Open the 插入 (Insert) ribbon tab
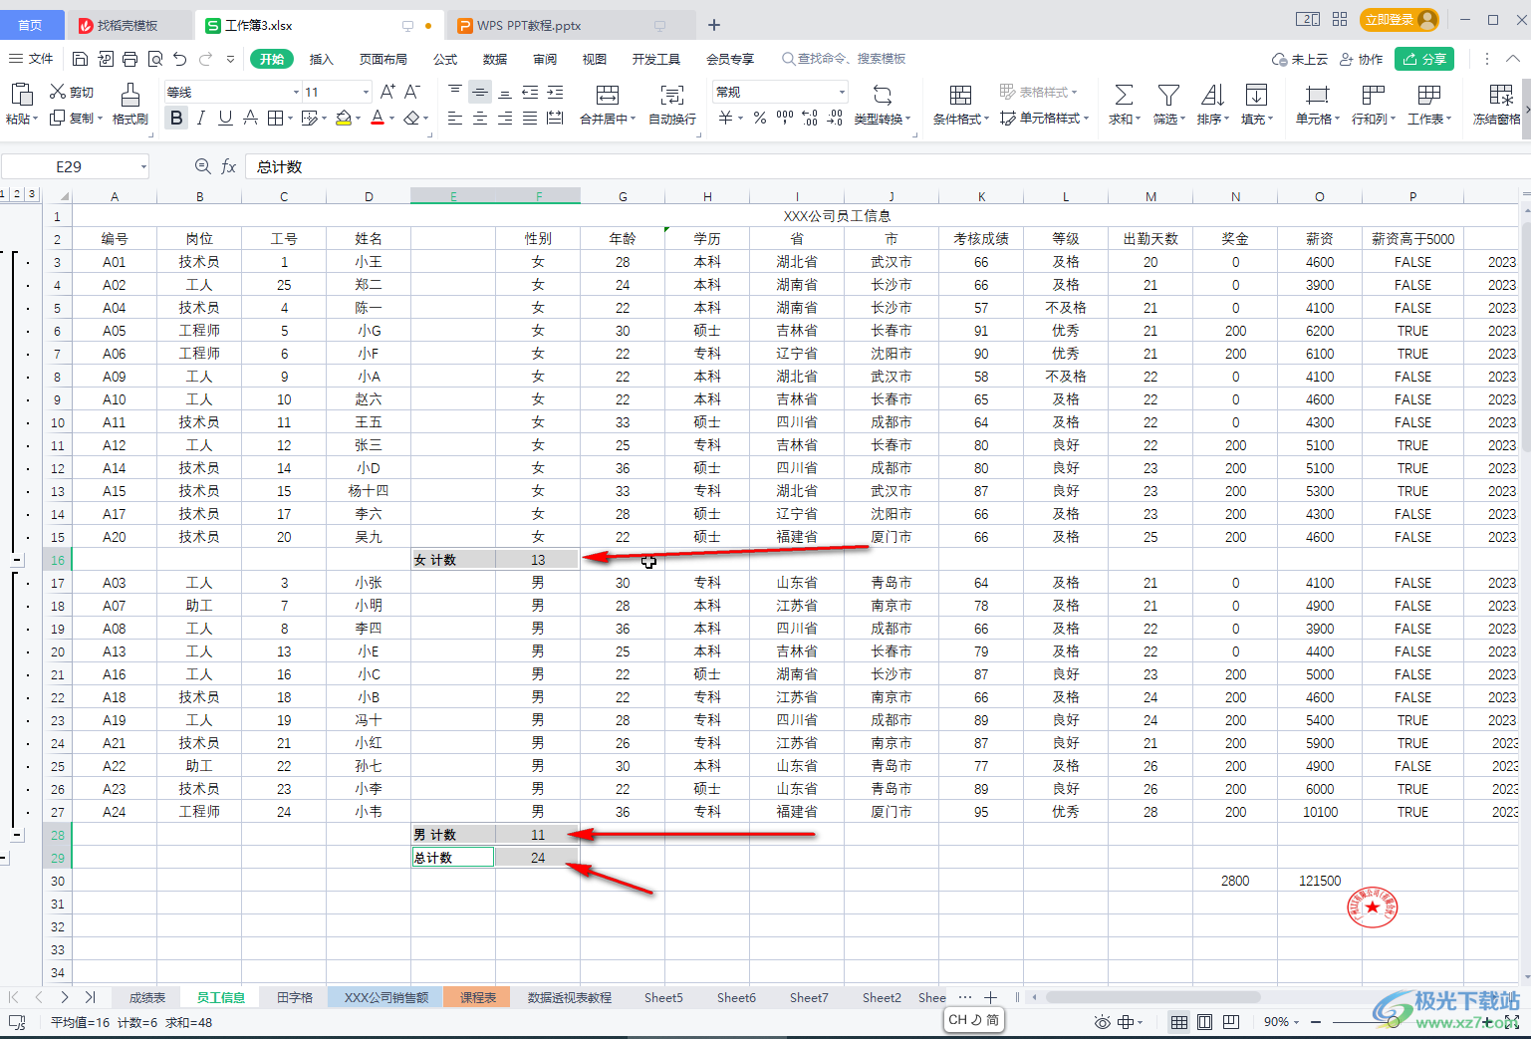 click(x=321, y=60)
